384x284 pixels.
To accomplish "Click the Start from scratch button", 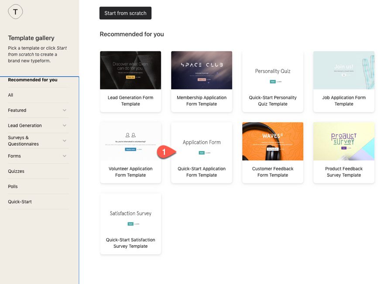I will point(125,13).
